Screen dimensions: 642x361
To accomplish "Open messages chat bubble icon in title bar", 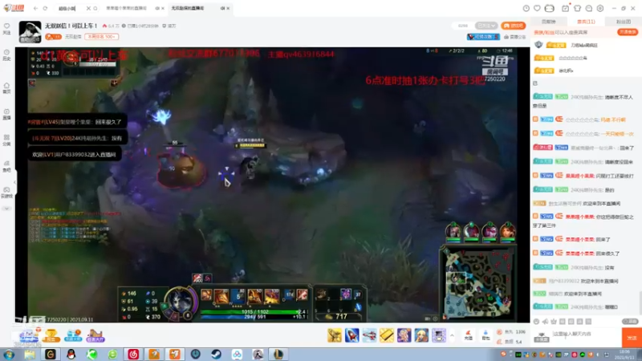I will coord(589,8).
